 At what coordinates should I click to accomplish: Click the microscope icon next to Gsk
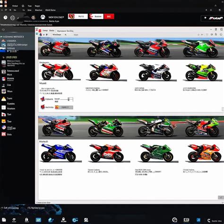click(3, 85)
